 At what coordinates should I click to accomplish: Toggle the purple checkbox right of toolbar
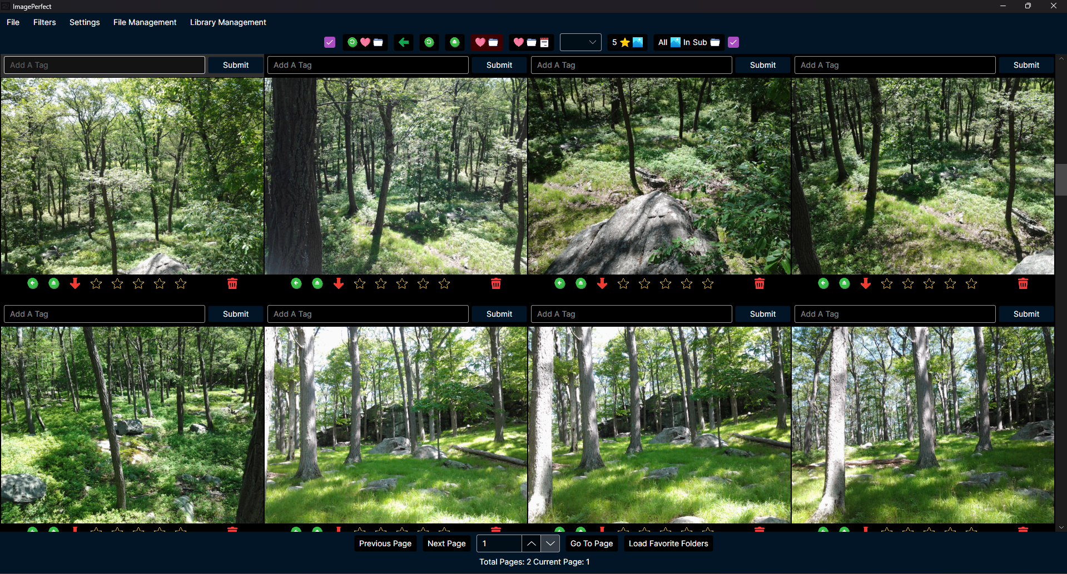pyautogui.click(x=733, y=42)
